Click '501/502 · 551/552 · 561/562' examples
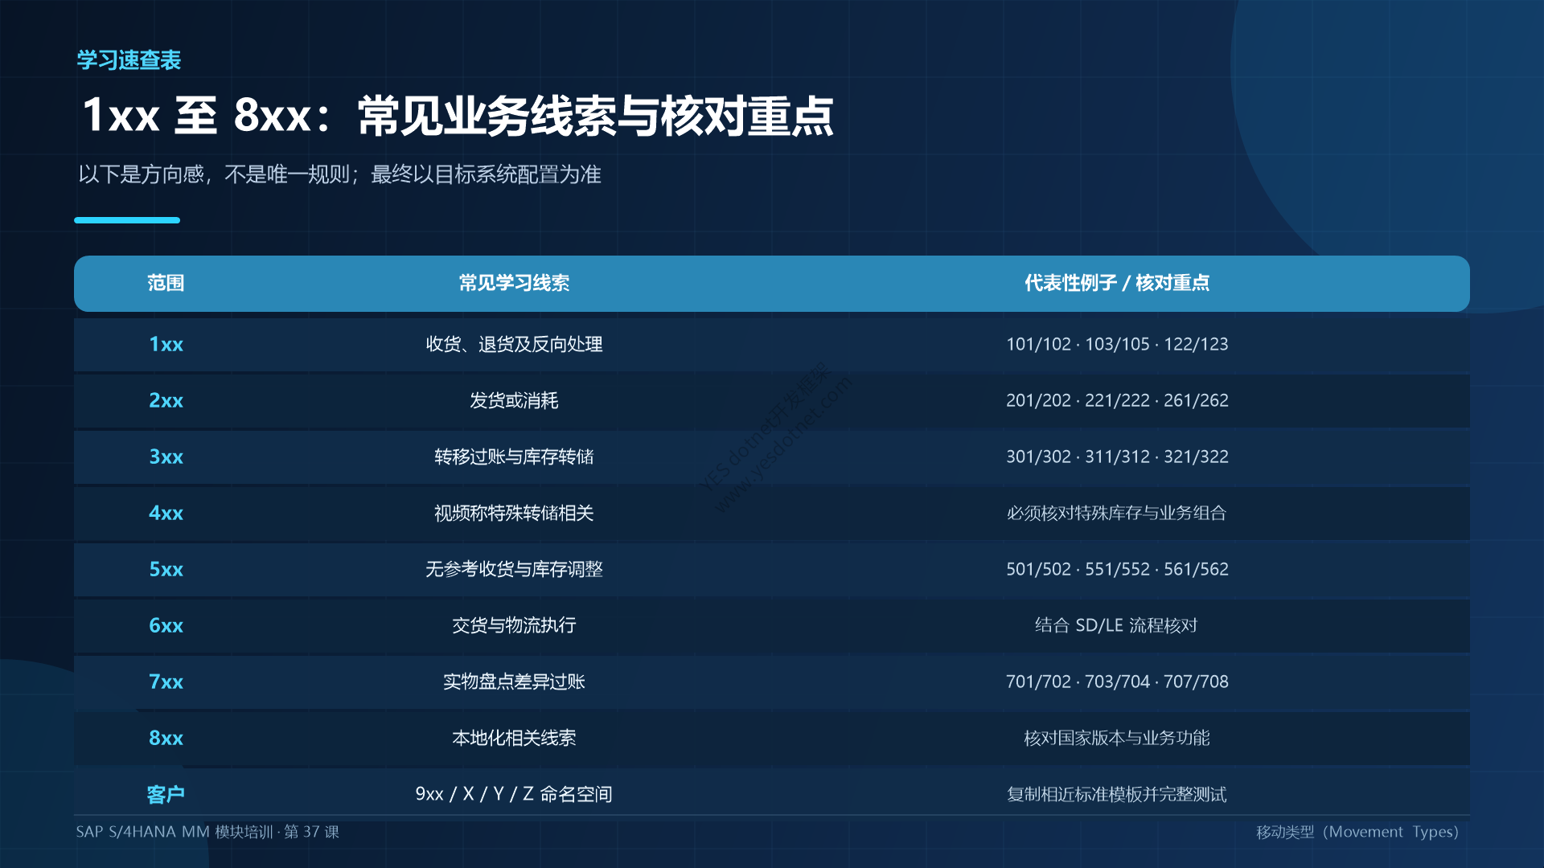This screenshot has width=1544, height=868. point(1117,569)
